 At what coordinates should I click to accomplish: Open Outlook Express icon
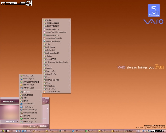(x=22, y=107)
